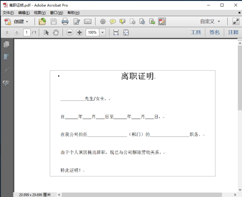Click the Delete pages icon
The image size is (242, 197).
click(132, 22)
